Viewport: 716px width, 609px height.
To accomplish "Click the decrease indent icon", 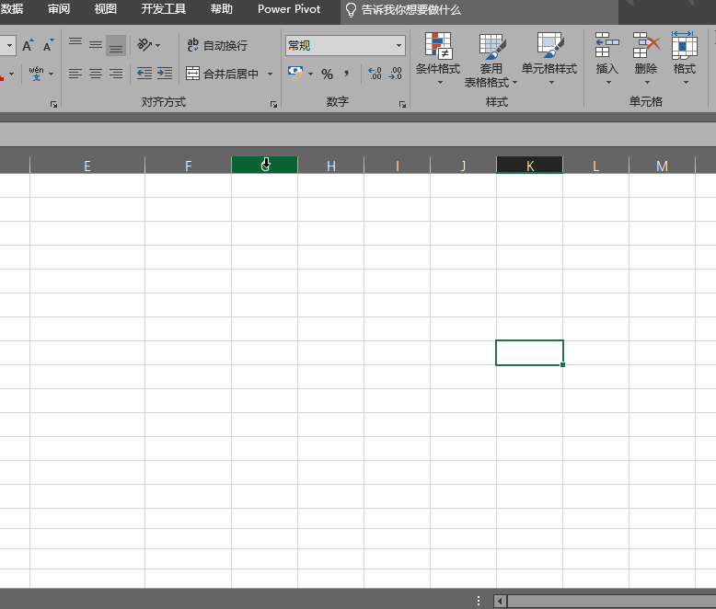I will (x=144, y=74).
